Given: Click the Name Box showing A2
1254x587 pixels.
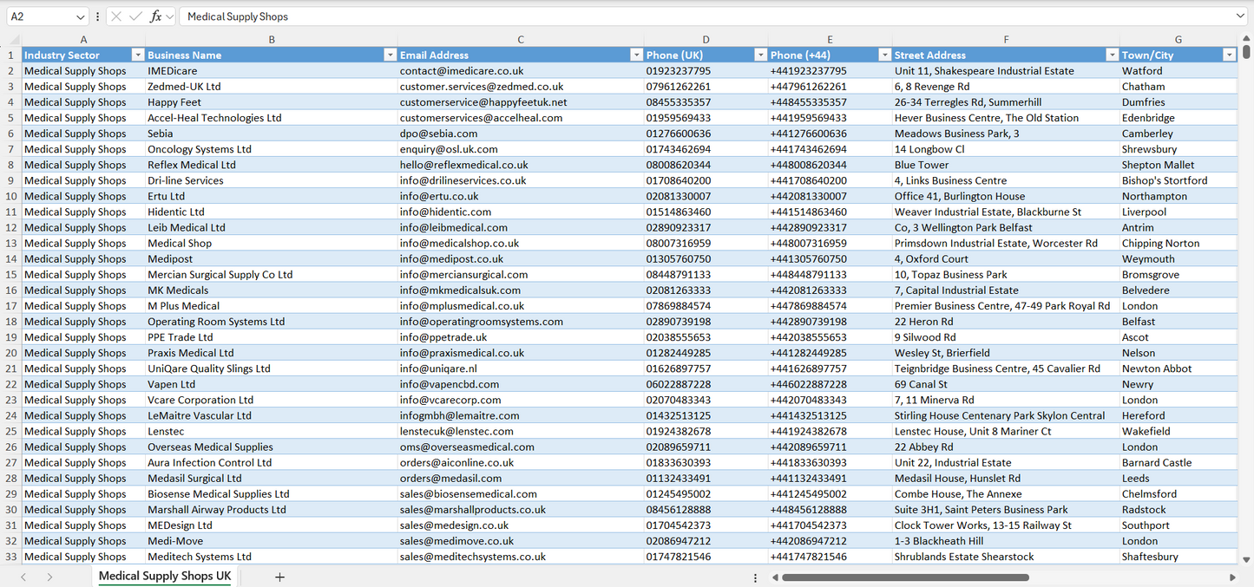Looking at the screenshot, I should (x=39, y=16).
